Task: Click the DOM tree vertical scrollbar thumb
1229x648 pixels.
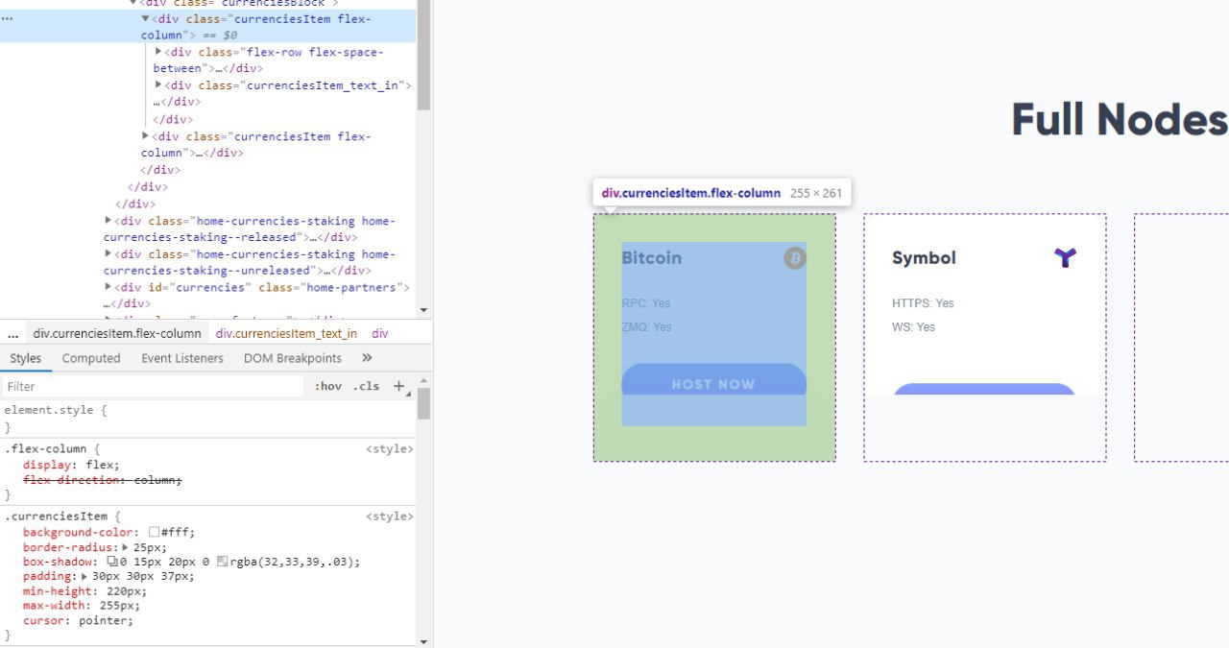Action: click(x=423, y=55)
